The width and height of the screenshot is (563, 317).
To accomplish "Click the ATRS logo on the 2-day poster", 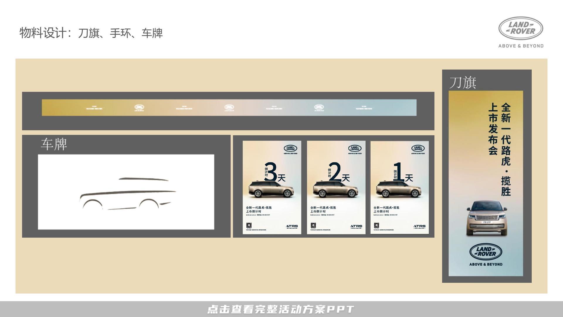I will coord(356,227).
